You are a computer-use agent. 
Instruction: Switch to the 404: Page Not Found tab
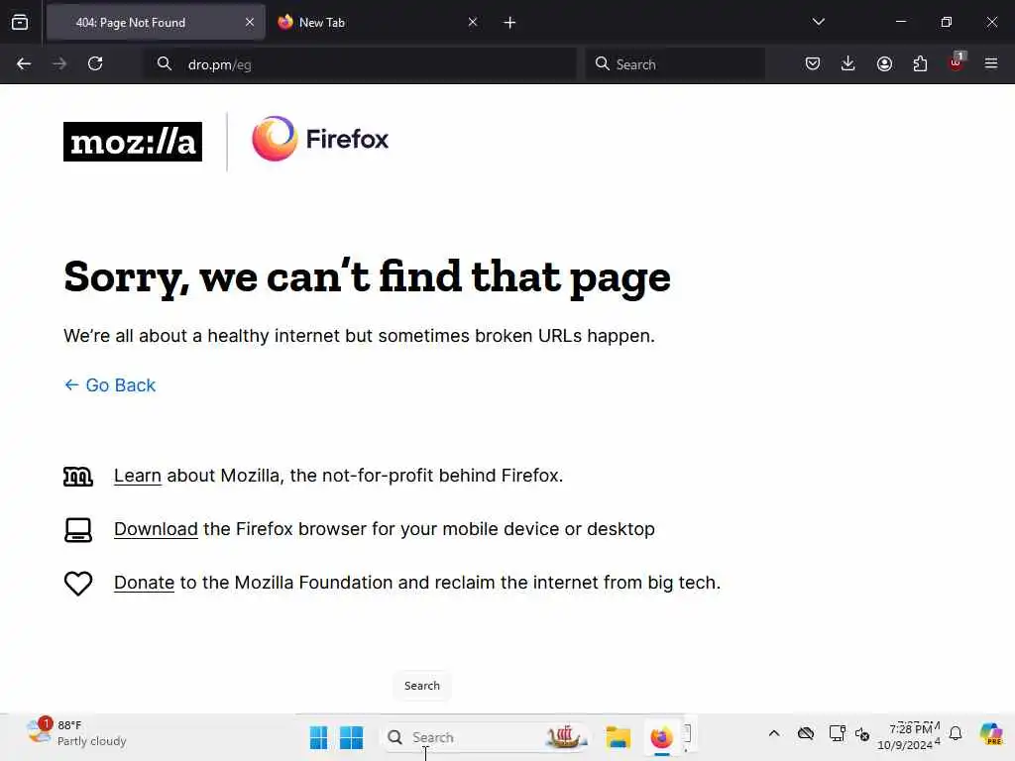pos(156,22)
